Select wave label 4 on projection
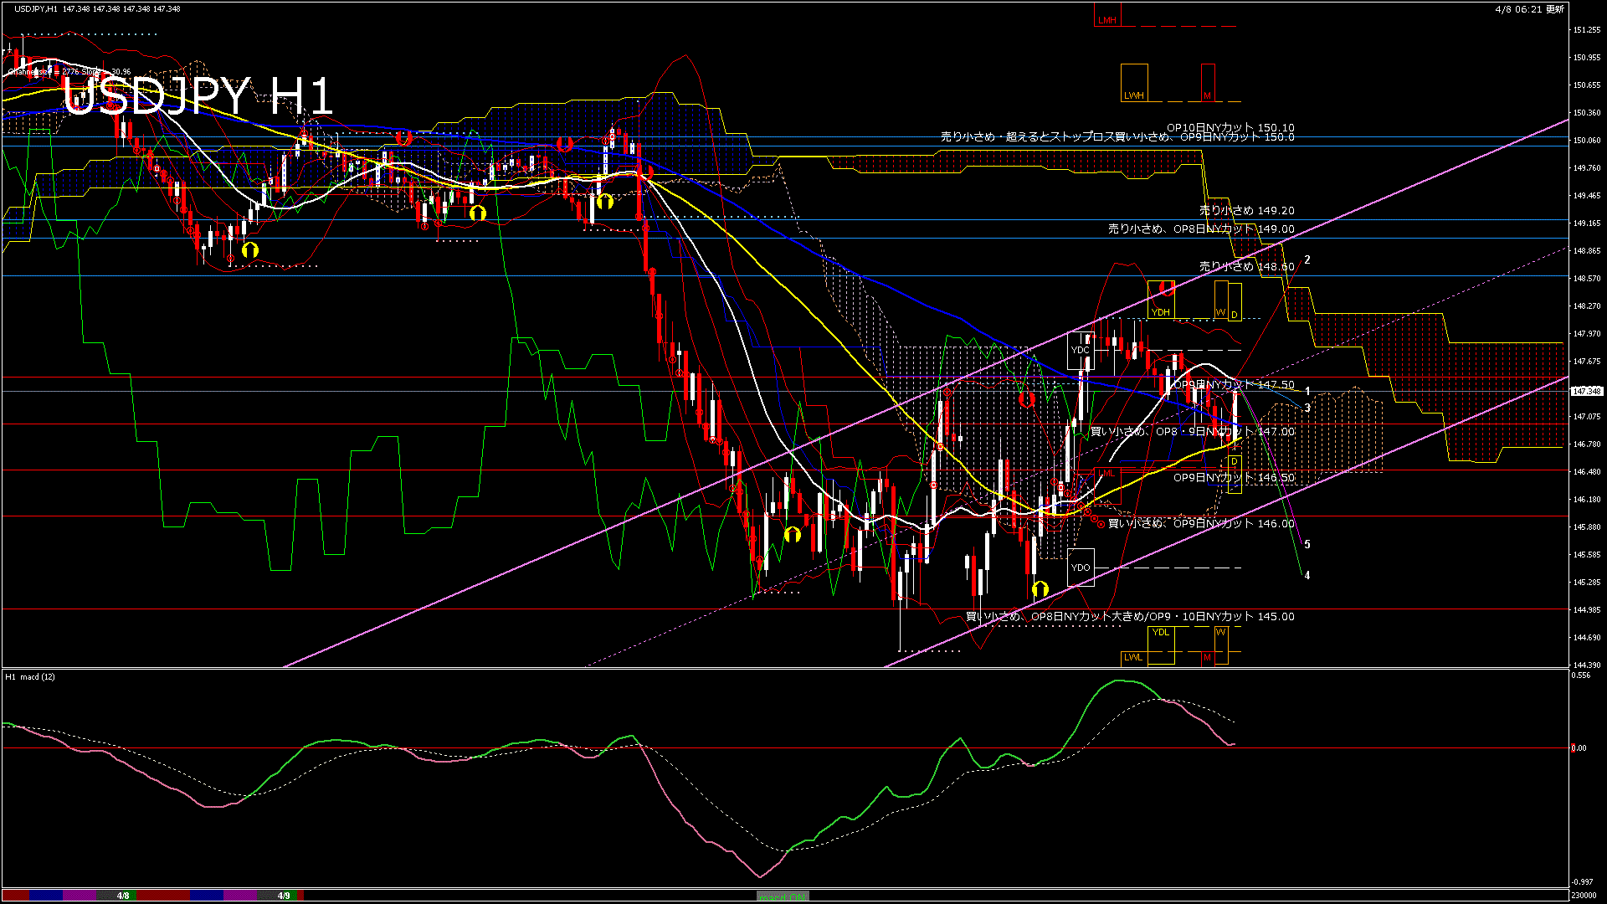1607x904 pixels. tap(1307, 576)
